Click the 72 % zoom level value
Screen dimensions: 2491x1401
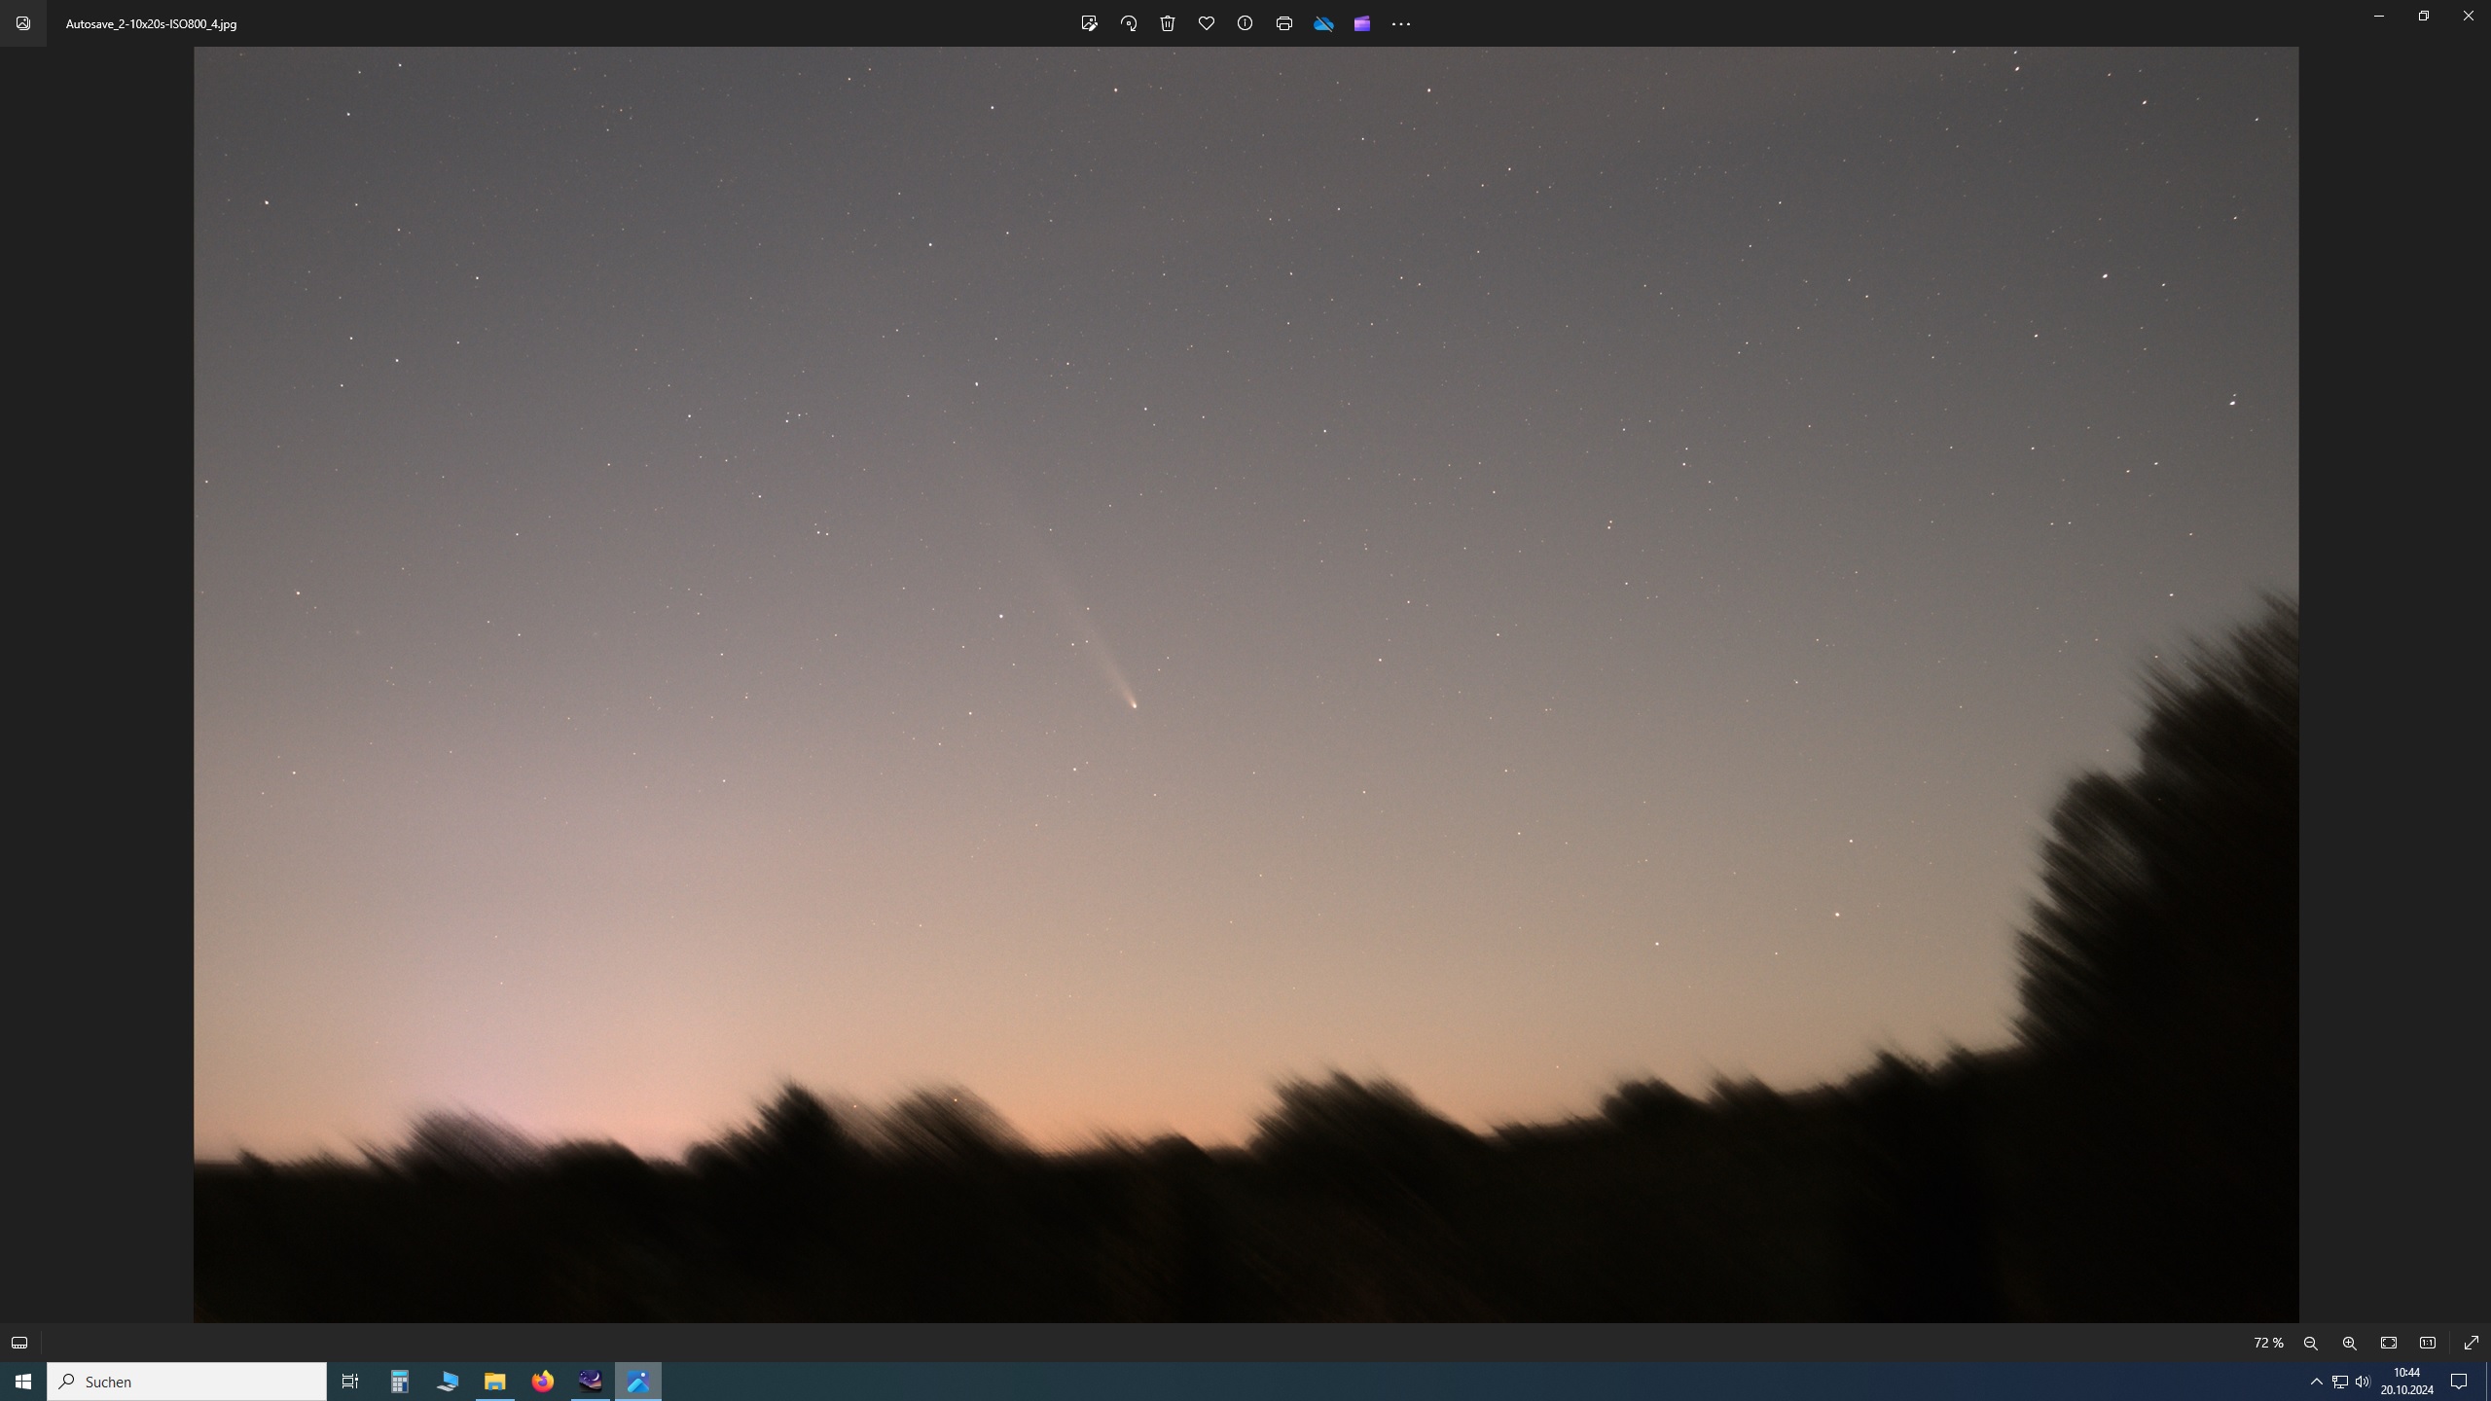click(2268, 1343)
